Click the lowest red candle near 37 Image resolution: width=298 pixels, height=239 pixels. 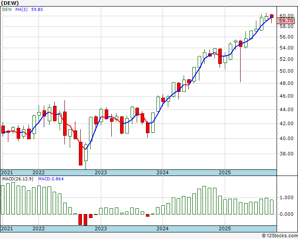[x=81, y=154]
